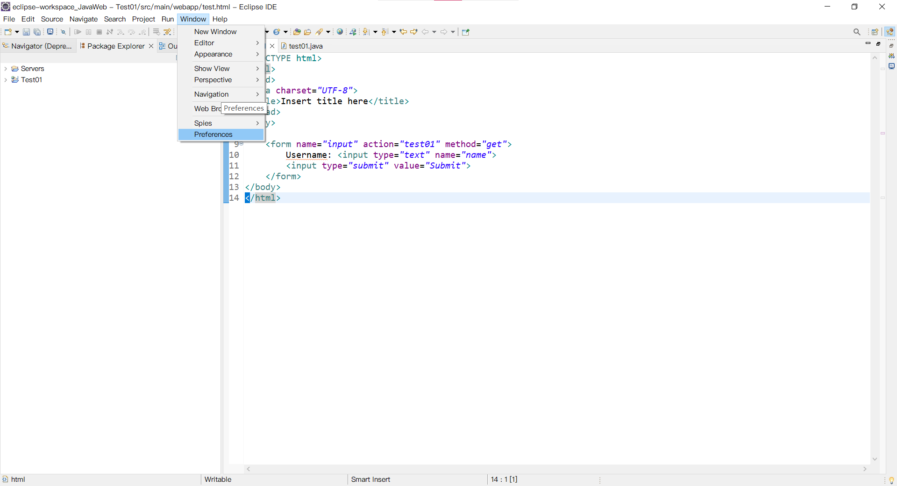Switch to the test01.java editor tab
This screenshot has width=897, height=486.
306,46
